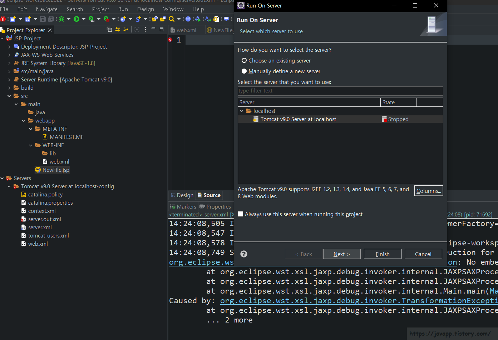Click the Server column header

click(x=309, y=102)
